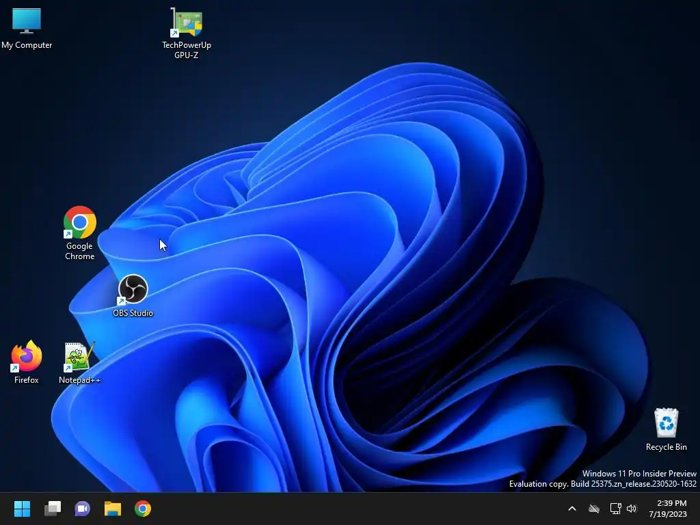This screenshot has width=700, height=525.
Task: Launch Chrome from the taskbar
Action: 143,509
